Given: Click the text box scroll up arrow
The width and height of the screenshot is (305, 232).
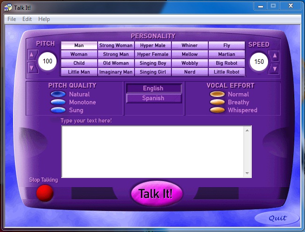Looking at the screenshot, I should click(247, 130).
